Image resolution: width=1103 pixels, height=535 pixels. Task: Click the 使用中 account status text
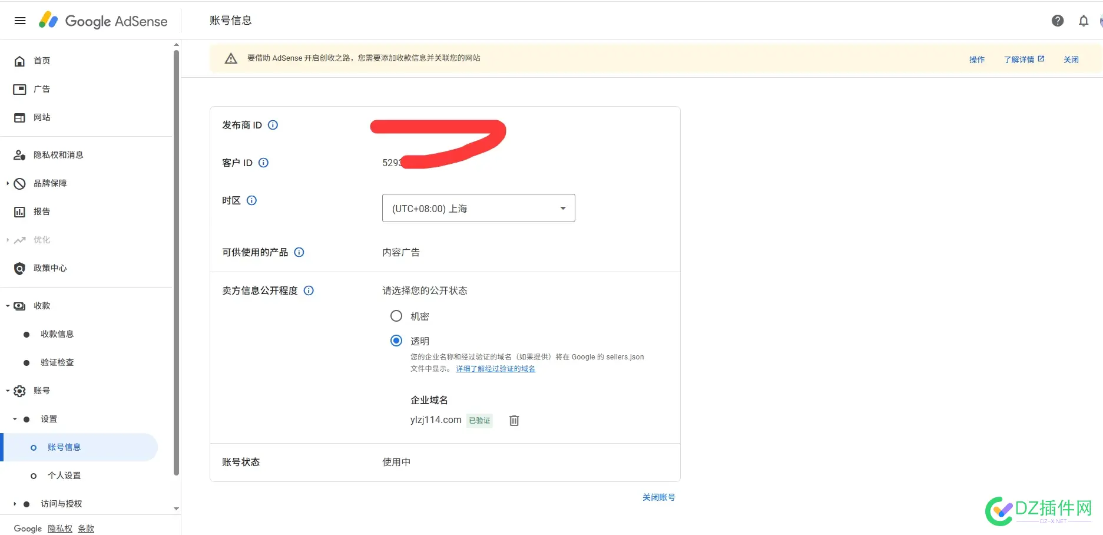(396, 462)
